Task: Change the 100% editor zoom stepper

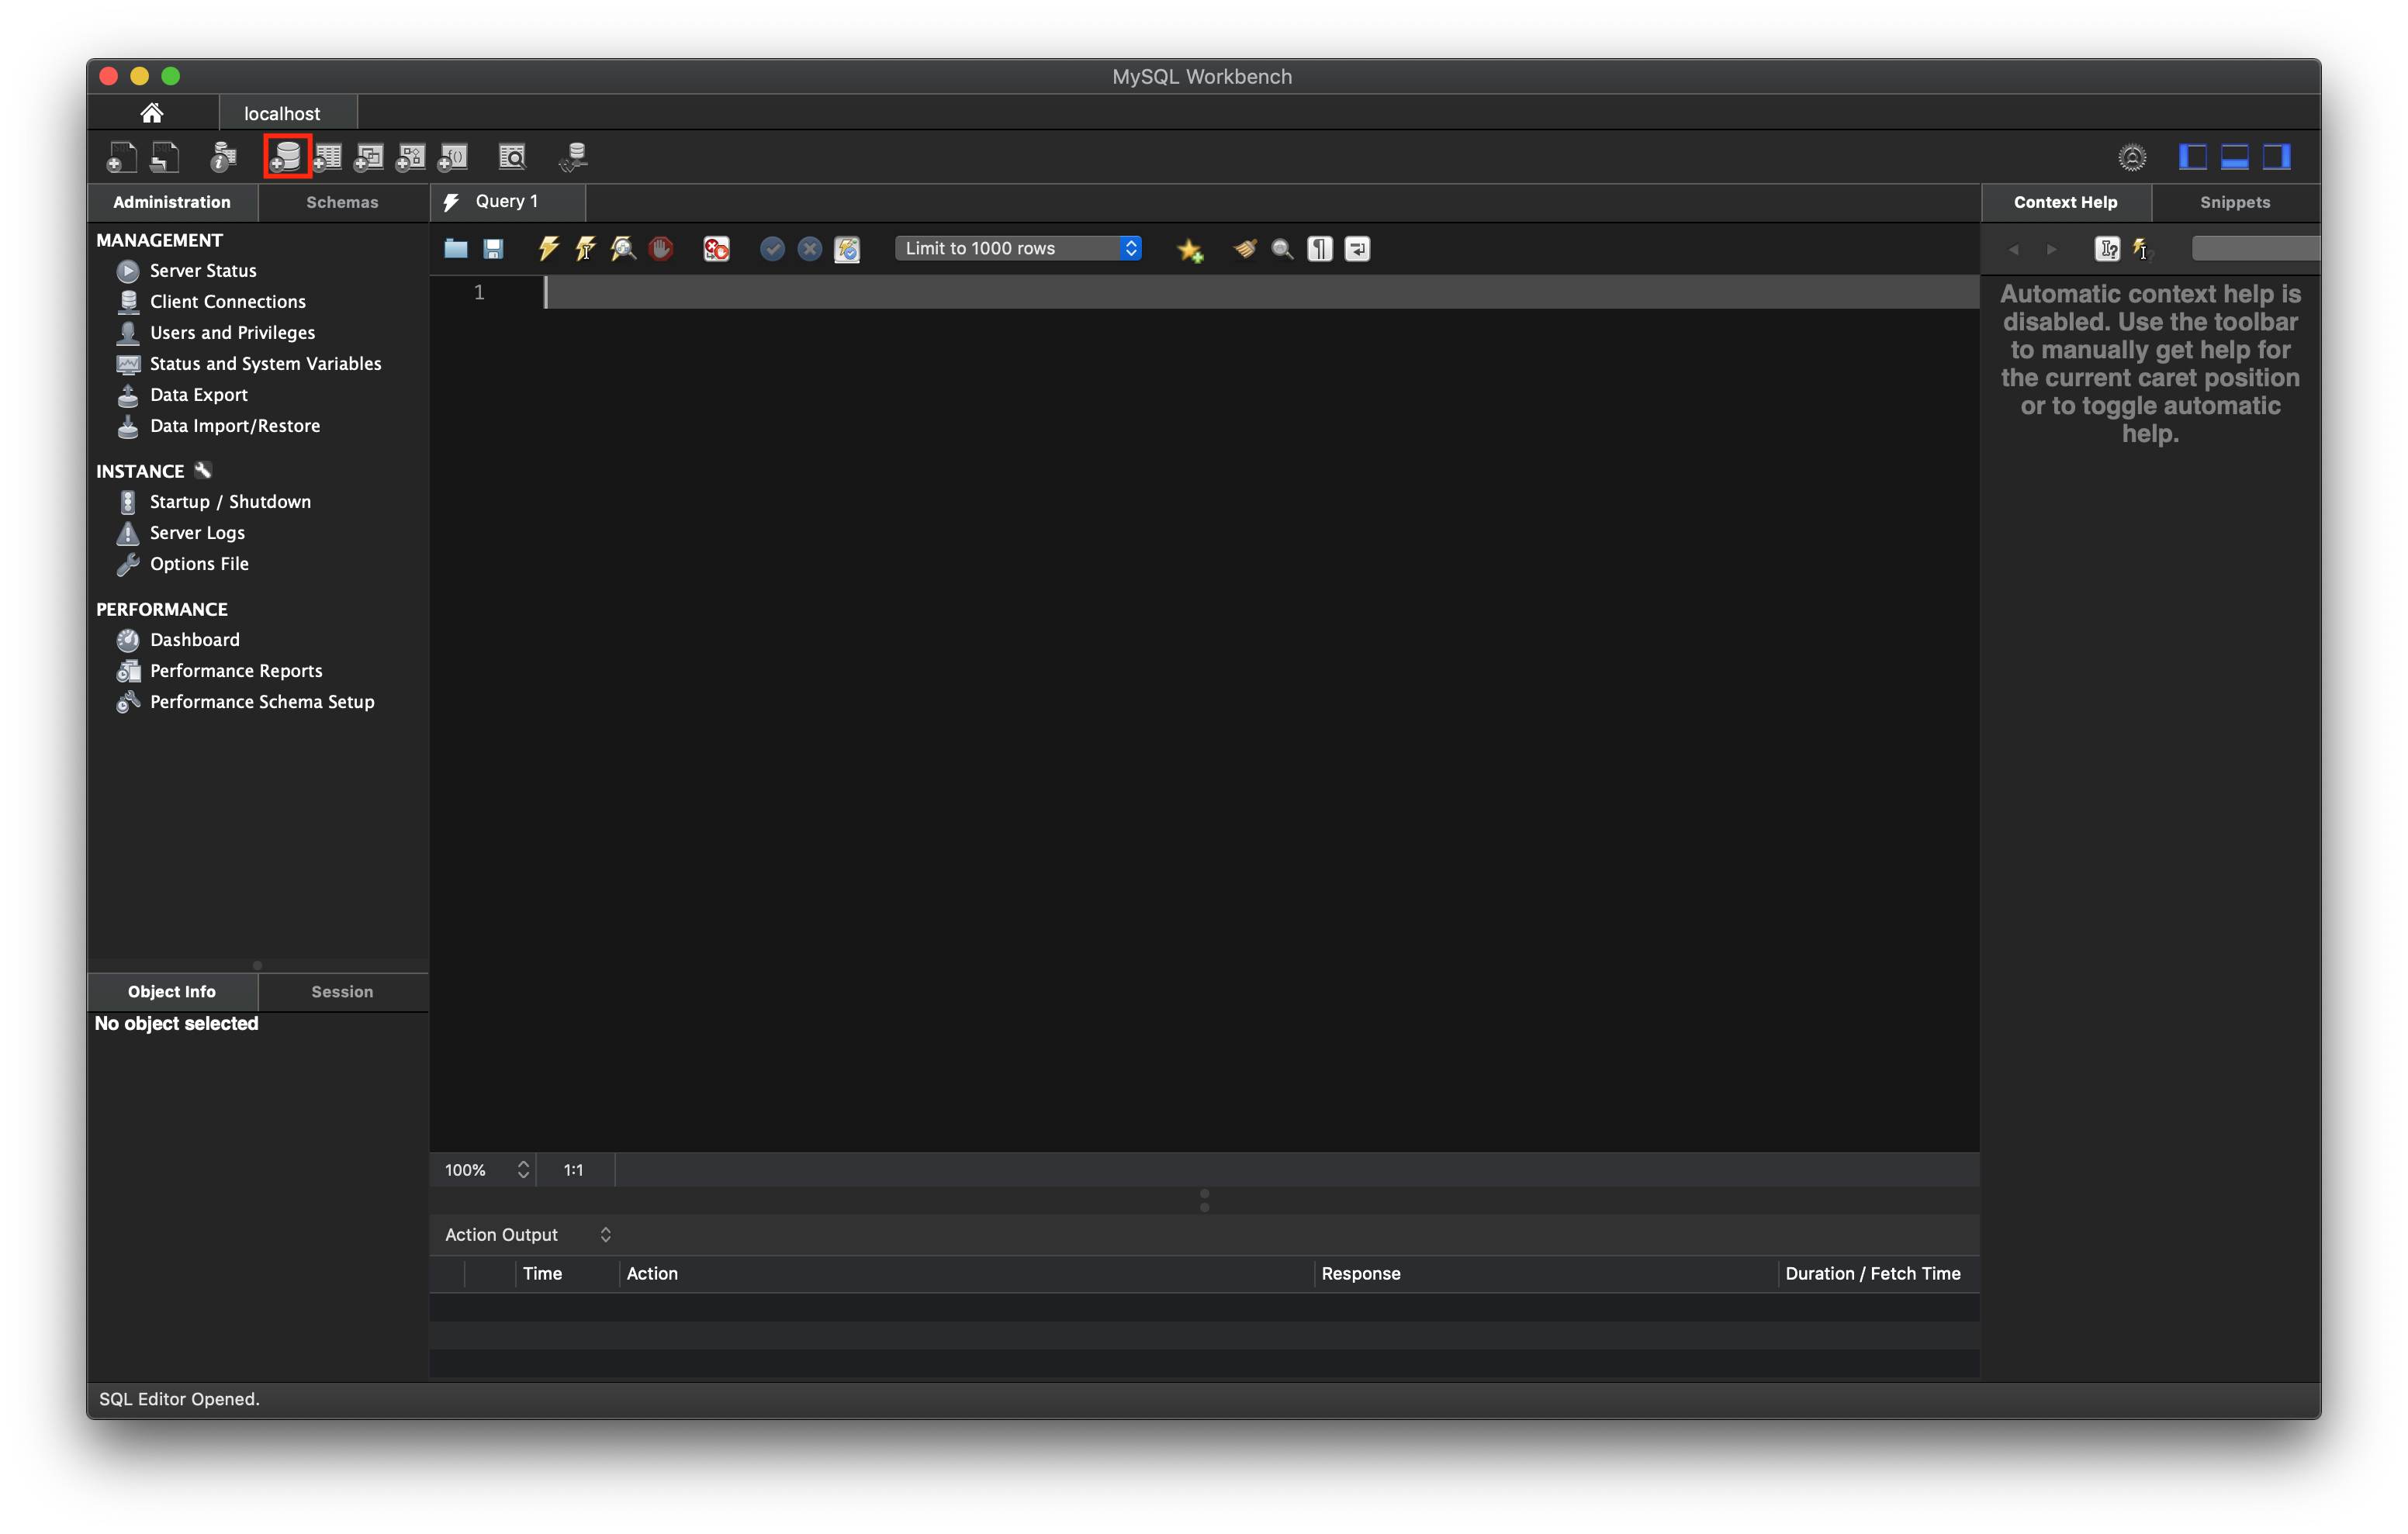Action: tap(523, 1170)
